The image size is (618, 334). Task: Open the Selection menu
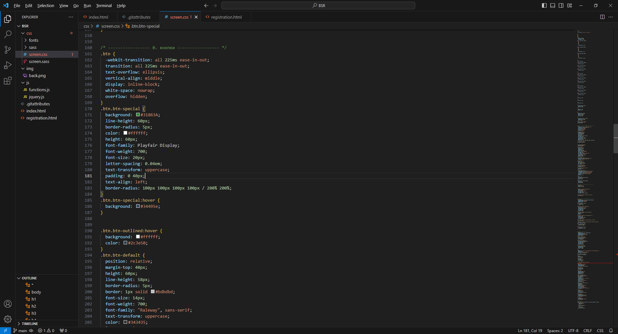45,6
